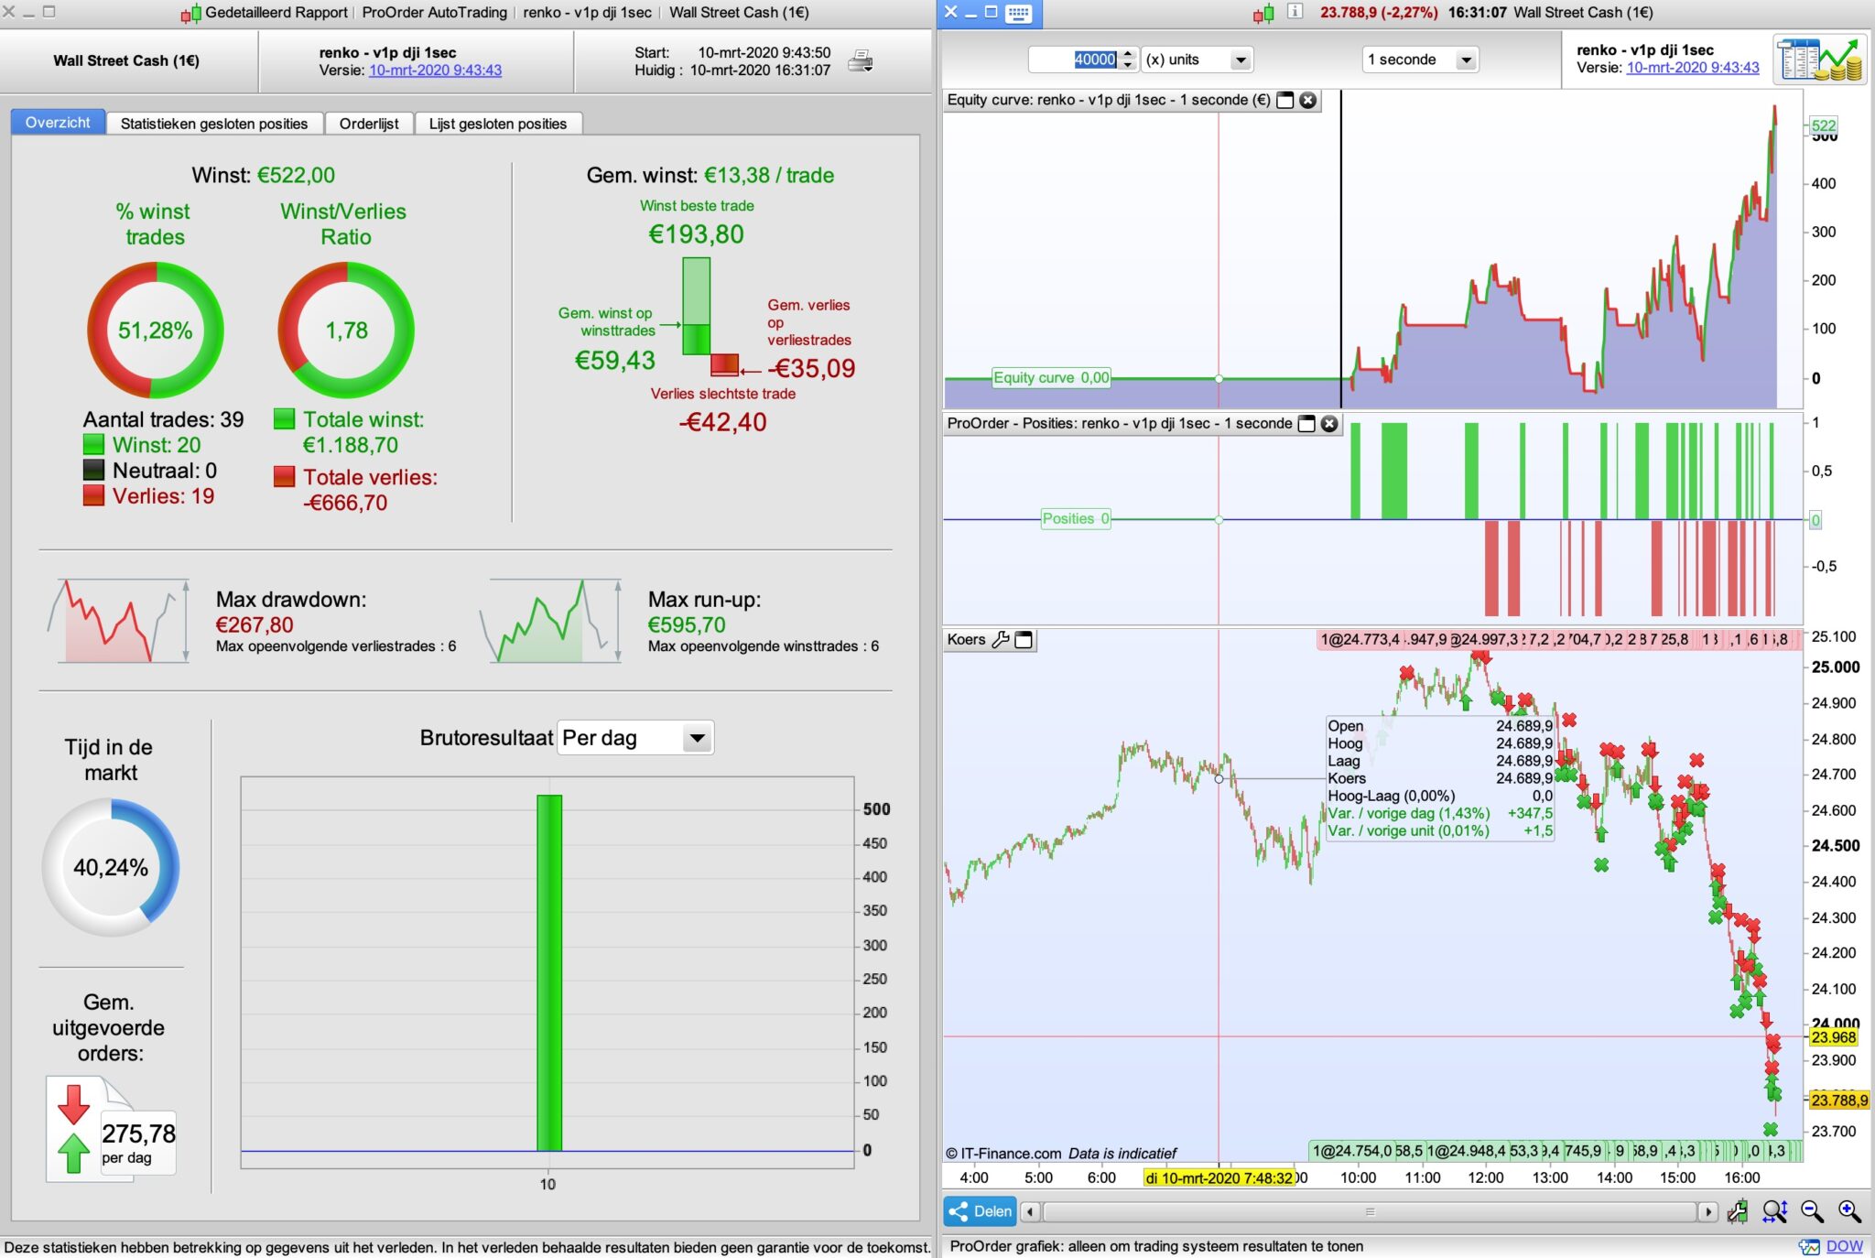The width and height of the screenshot is (1875, 1258).
Task: Click the zoom in magnifier icon
Action: tap(1849, 1211)
